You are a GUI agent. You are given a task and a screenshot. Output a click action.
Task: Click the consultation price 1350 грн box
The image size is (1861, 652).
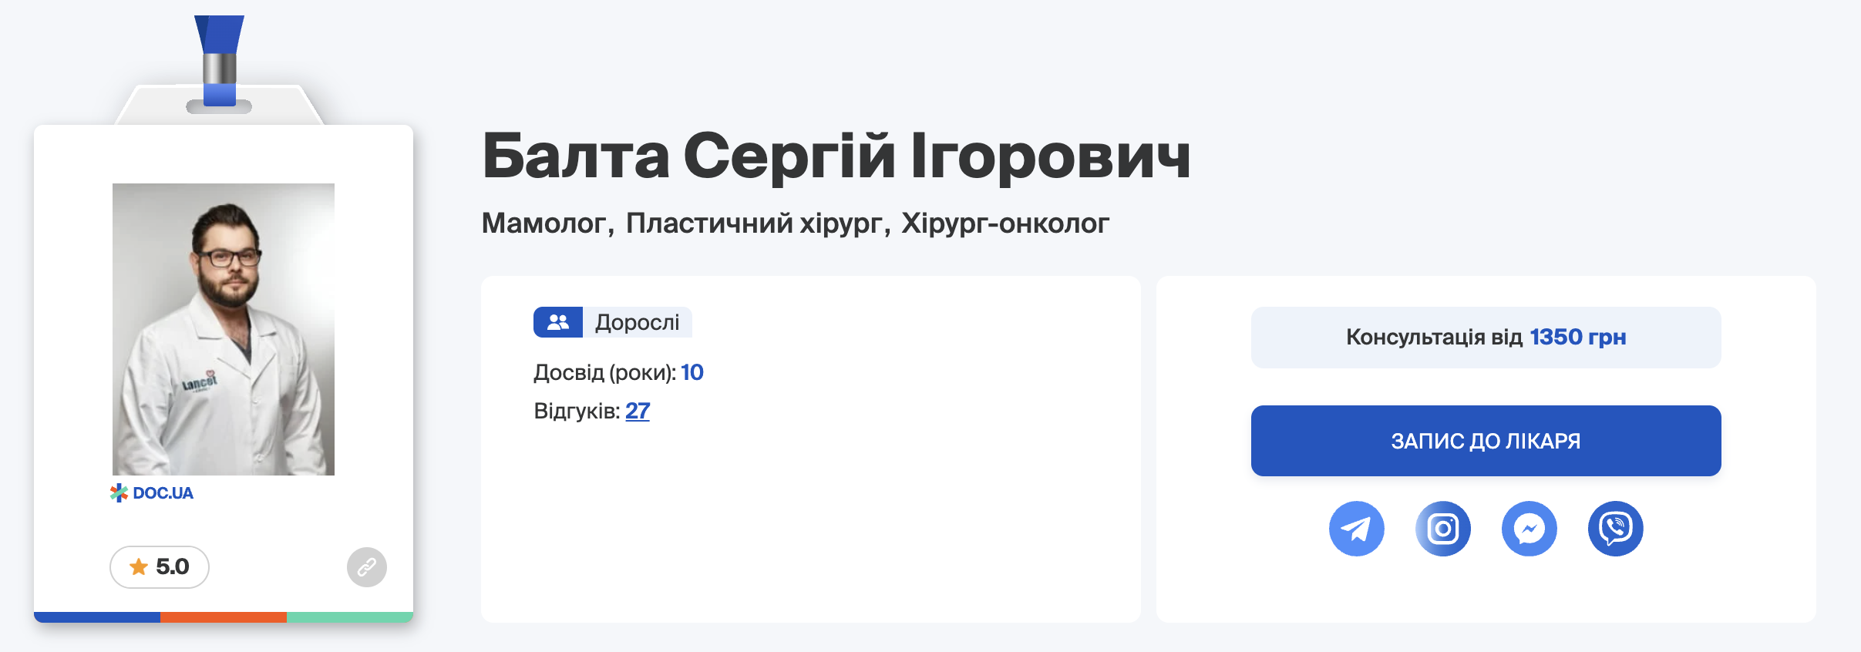(x=1486, y=338)
